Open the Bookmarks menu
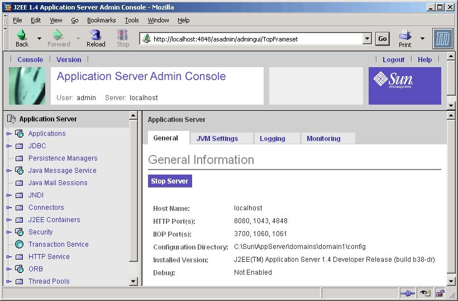This screenshot has width=458, height=301. point(101,20)
